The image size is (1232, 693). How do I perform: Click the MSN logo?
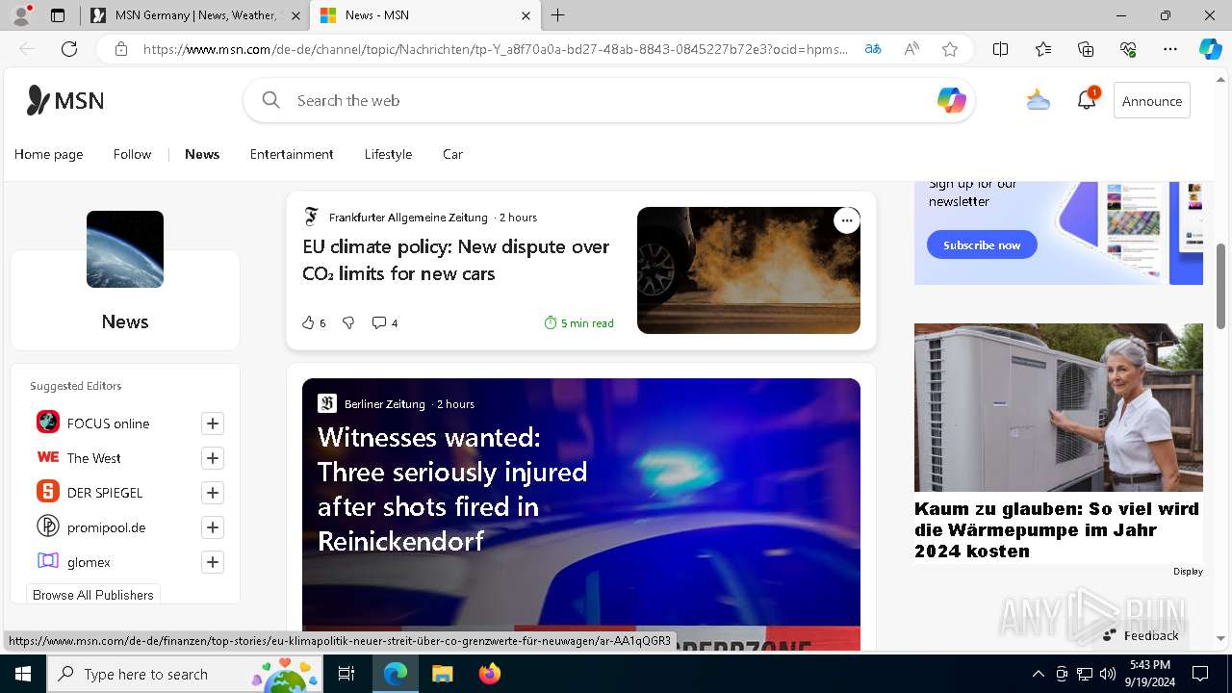(65, 100)
